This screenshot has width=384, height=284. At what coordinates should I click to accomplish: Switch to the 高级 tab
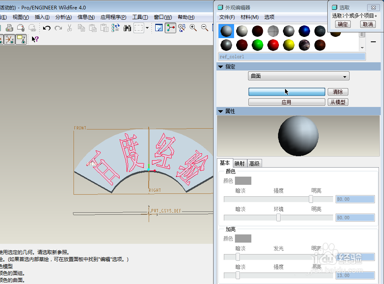[255, 164]
